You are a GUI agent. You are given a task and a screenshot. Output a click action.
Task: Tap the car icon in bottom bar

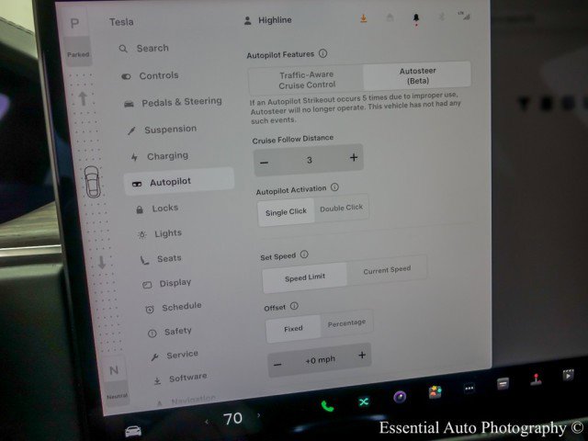point(134,430)
